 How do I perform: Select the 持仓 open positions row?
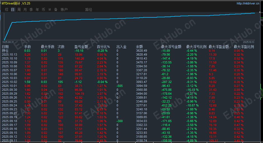pyautogui.click(x=130, y=51)
